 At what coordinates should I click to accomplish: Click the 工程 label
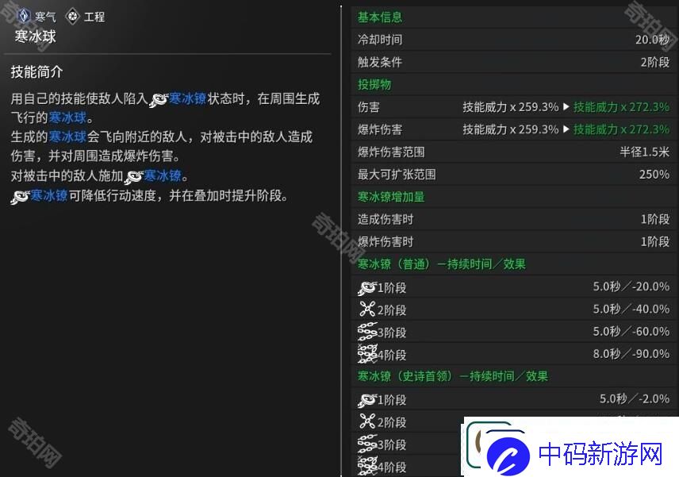click(x=94, y=17)
